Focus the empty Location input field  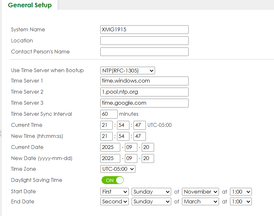point(144,41)
